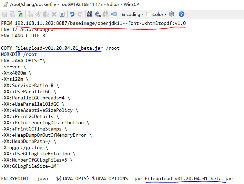Viewport: 244px width, 184px height.
Task: Click the Copy toolbar icon
Action: [x=30, y=14]
